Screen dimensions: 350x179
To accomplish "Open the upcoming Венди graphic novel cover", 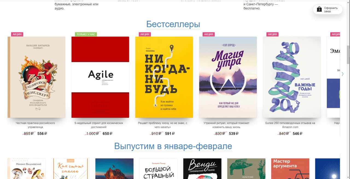I will (x=202, y=169).
